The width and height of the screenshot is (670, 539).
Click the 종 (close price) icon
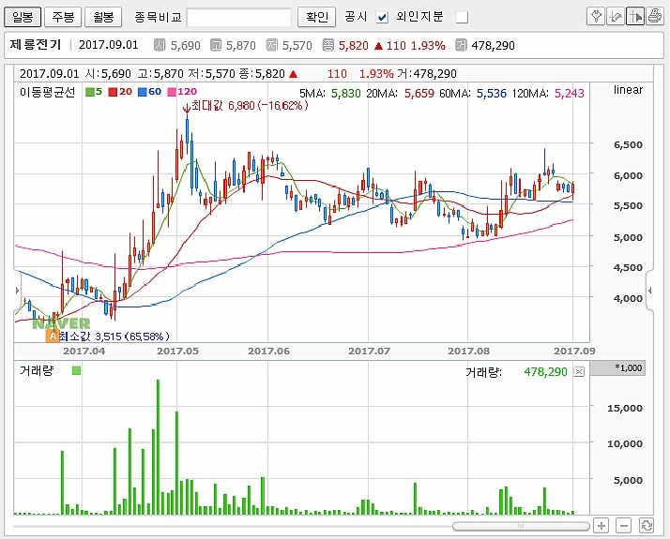click(x=328, y=45)
